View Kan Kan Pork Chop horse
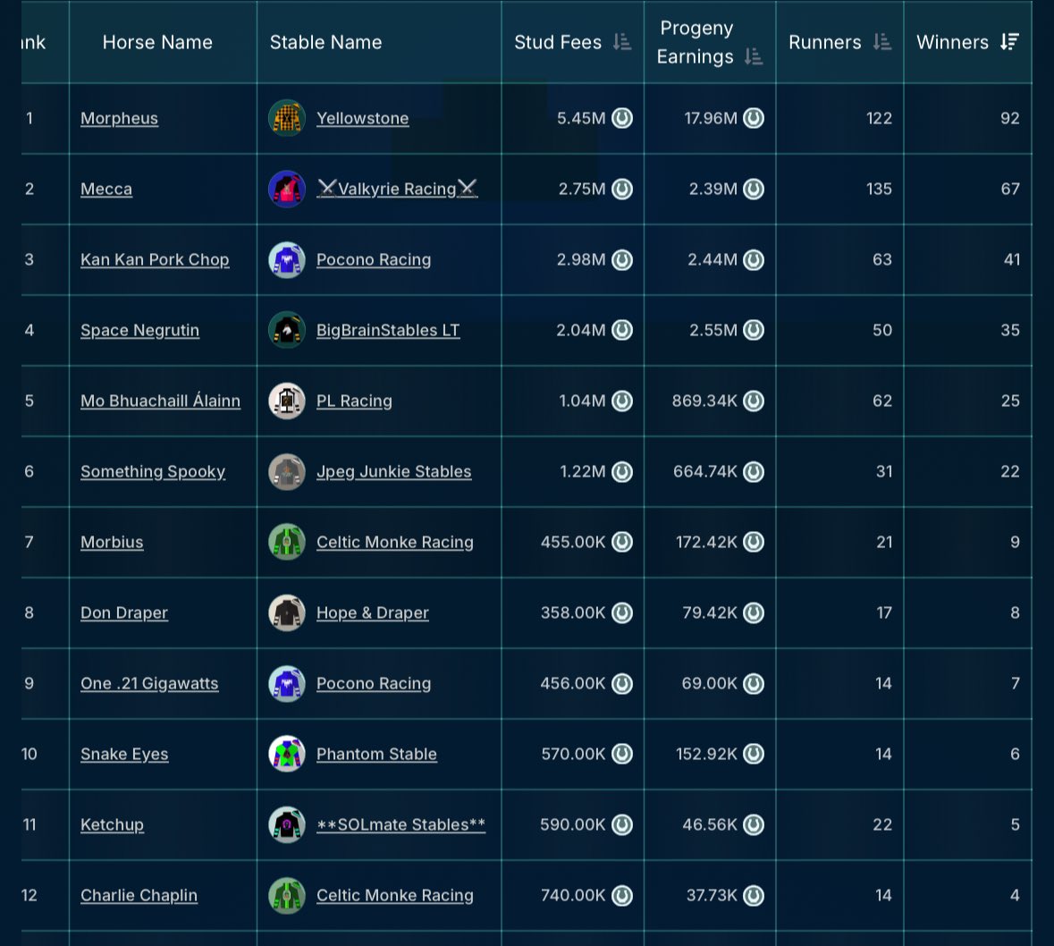This screenshot has height=946, width=1054. pos(155,259)
